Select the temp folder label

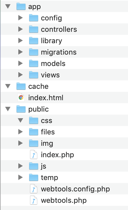point(50,178)
